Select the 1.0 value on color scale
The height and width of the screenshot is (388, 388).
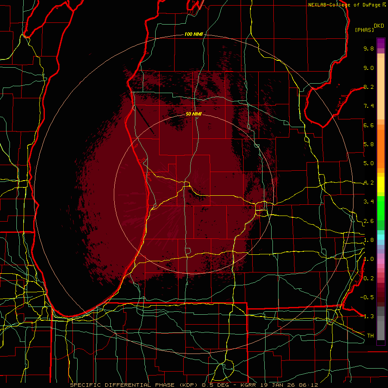tap(369, 259)
